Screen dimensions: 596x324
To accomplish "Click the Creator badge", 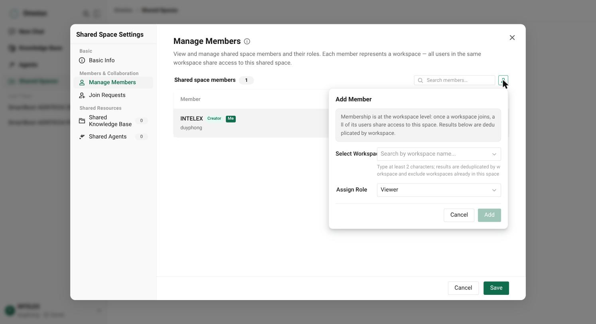I will [214, 119].
